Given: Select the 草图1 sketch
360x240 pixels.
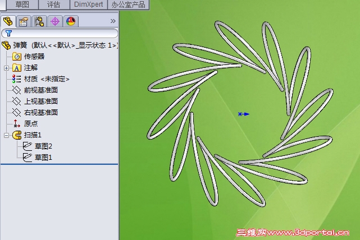Looking at the screenshot, I should pyautogui.click(x=43, y=157).
